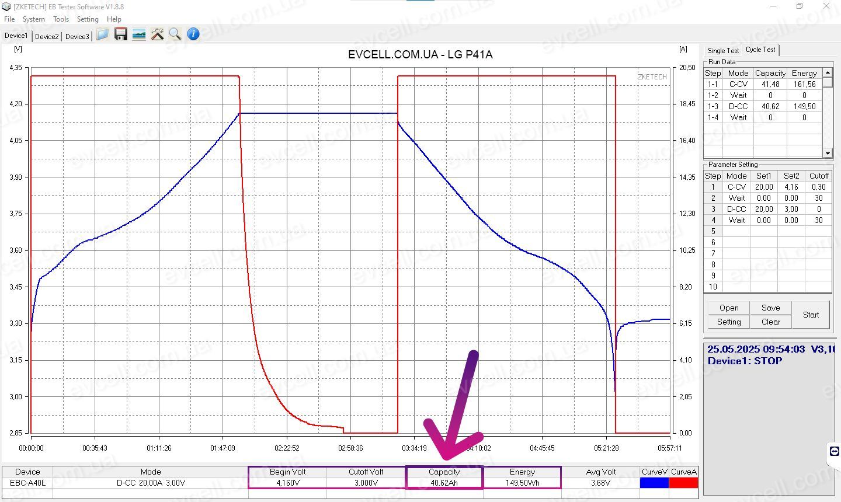Click Set2 value 3,00 for step 3
This screenshot has width=841, height=502.
click(791, 209)
